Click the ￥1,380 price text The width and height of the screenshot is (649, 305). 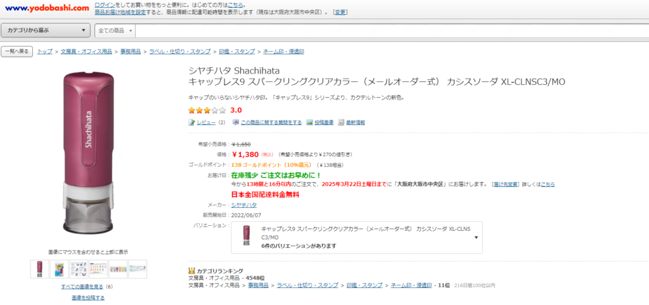(x=245, y=154)
